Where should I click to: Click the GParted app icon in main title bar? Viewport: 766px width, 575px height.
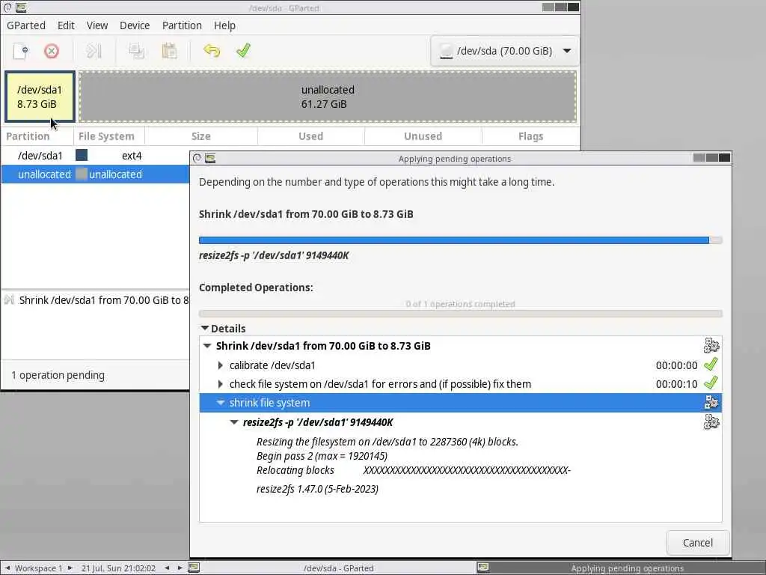point(21,7)
